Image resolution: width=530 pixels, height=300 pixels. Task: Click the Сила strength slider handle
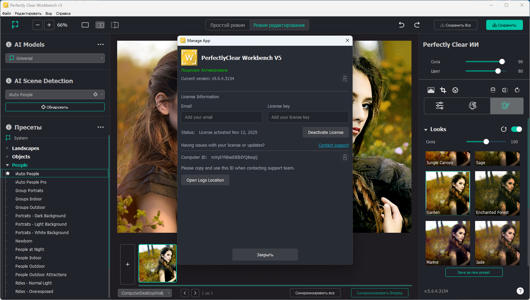pyautogui.click(x=502, y=62)
